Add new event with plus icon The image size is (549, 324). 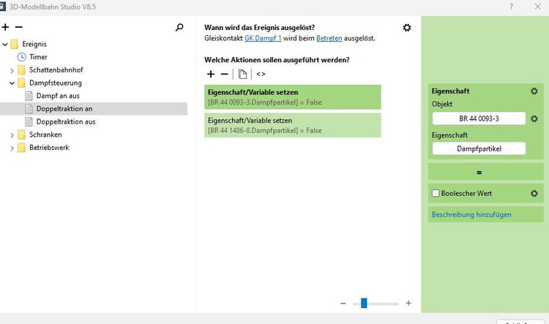click(x=6, y=27)
